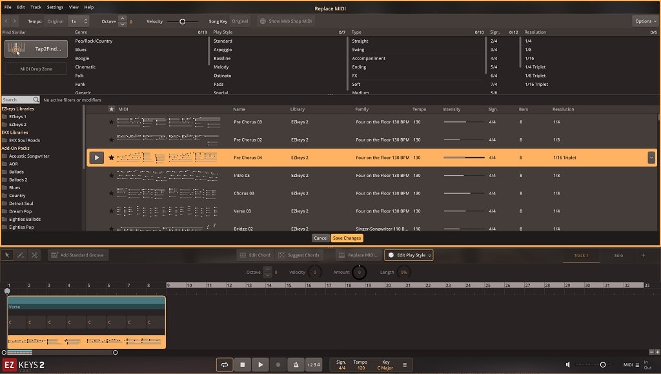Click the Suggest Chords button
Image resolution: width=661 pixels, height=374 pixels.
(299, 255)
